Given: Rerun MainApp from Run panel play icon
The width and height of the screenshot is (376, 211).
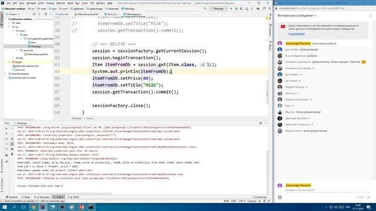Looking at the screenshot, I should click(6, 128).
